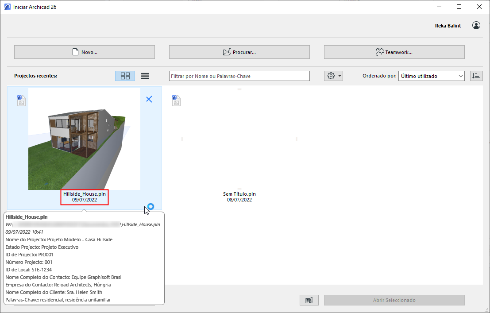490x313 pixels.
Task: Click the Hillside_House solo project file icon
Action: pyautogui.click(x=21, y=100)
